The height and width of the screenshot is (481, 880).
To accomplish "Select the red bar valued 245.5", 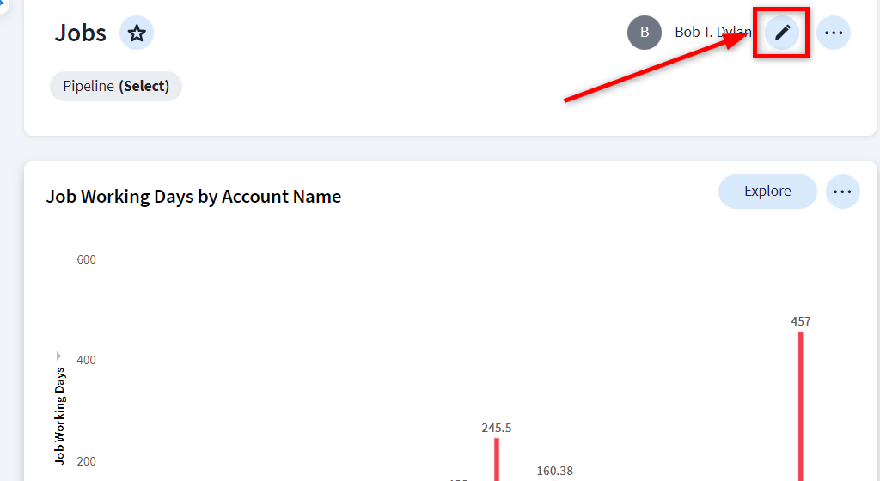I will coord(497,460).
